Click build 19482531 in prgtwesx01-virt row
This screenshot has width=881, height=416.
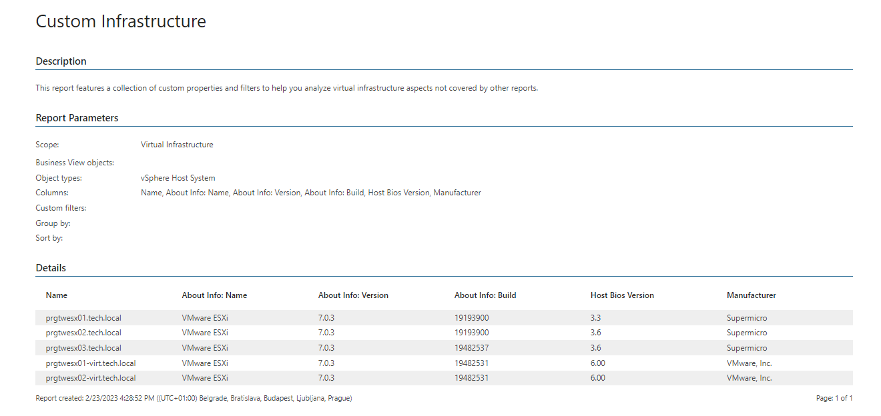471,363
